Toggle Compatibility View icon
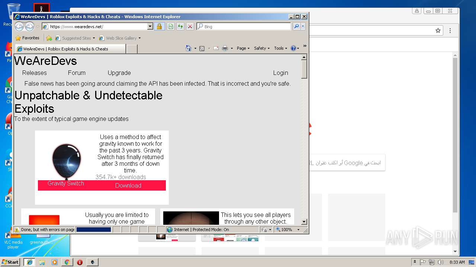Viewport: 476px width, 267px height. pos(171,26)
